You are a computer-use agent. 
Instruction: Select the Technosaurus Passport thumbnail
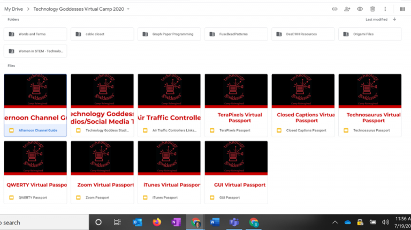370,99
